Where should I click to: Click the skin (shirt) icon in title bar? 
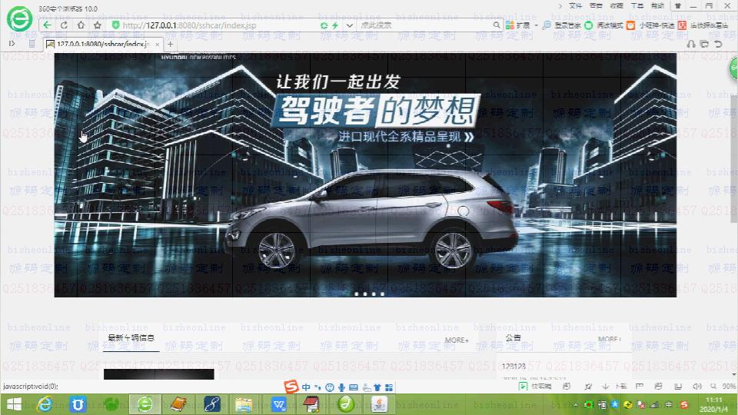coord(678,5)
